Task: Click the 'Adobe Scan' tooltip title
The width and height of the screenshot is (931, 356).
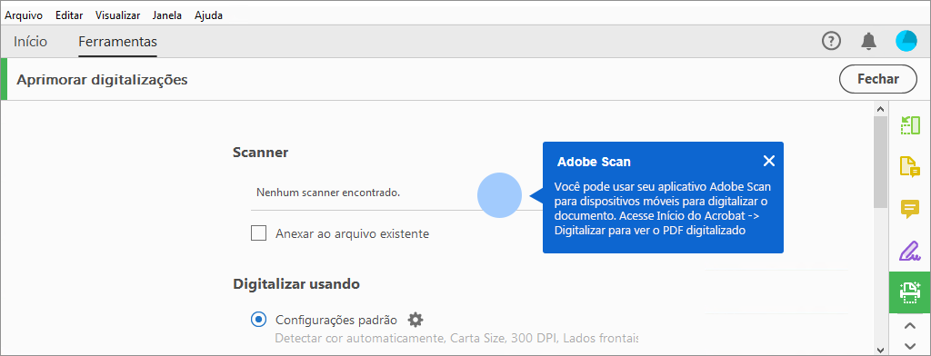Action: tap(594, 162)
